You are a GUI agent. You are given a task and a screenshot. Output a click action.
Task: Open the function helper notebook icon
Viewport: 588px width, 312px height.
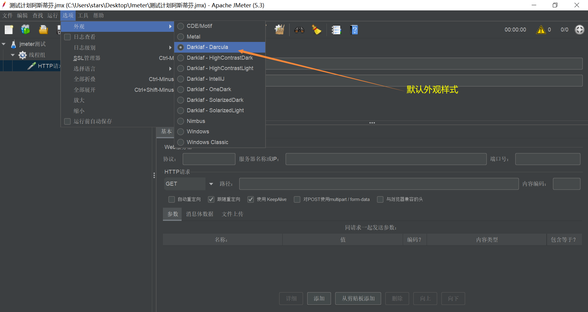(x=336, y=30)
